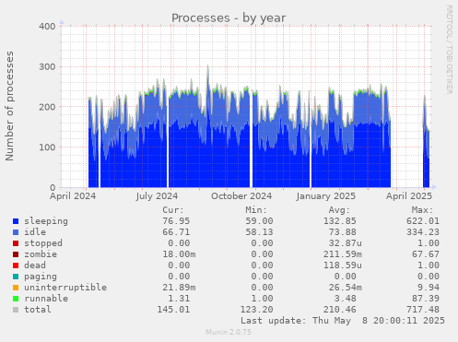Click the 'total' legend label
This screenshot has height=342, width=458.
coord(38,310)
